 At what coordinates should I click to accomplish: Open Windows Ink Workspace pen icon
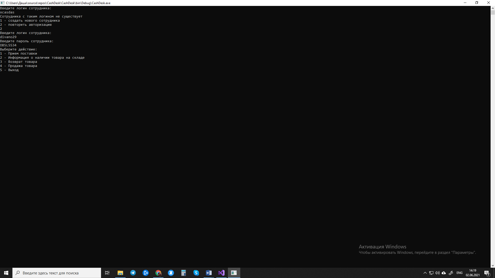451,273
